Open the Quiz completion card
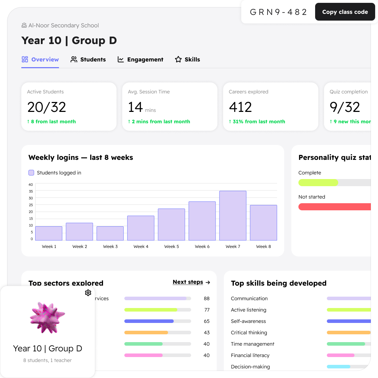Viewport: 378px width, 378px height. tap(347, 107)
